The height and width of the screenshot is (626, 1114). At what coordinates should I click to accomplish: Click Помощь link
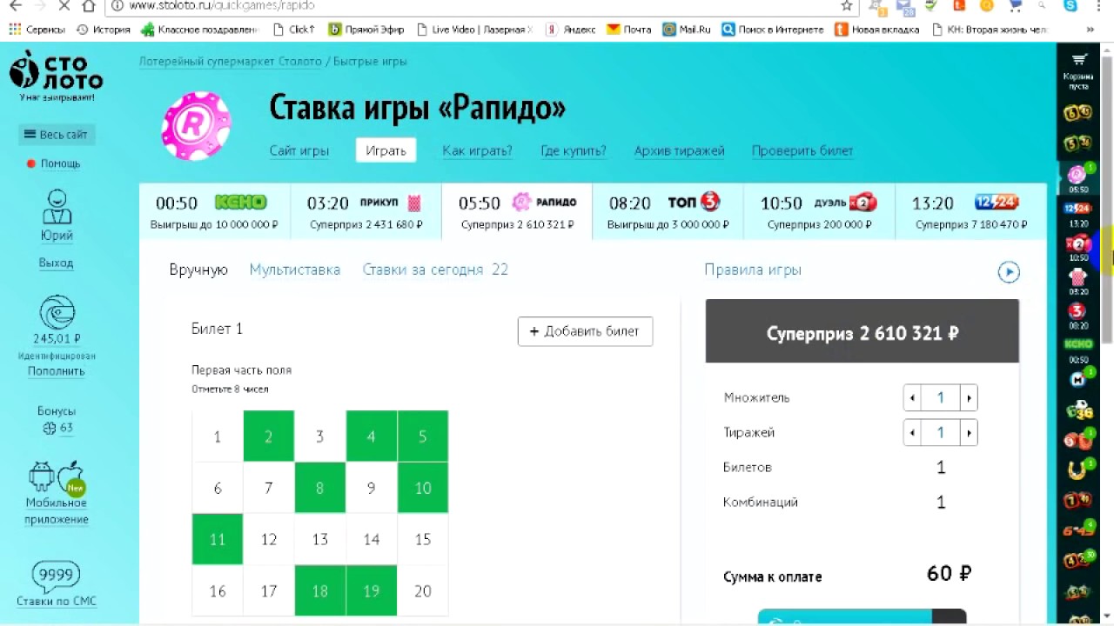coord(60,163)
